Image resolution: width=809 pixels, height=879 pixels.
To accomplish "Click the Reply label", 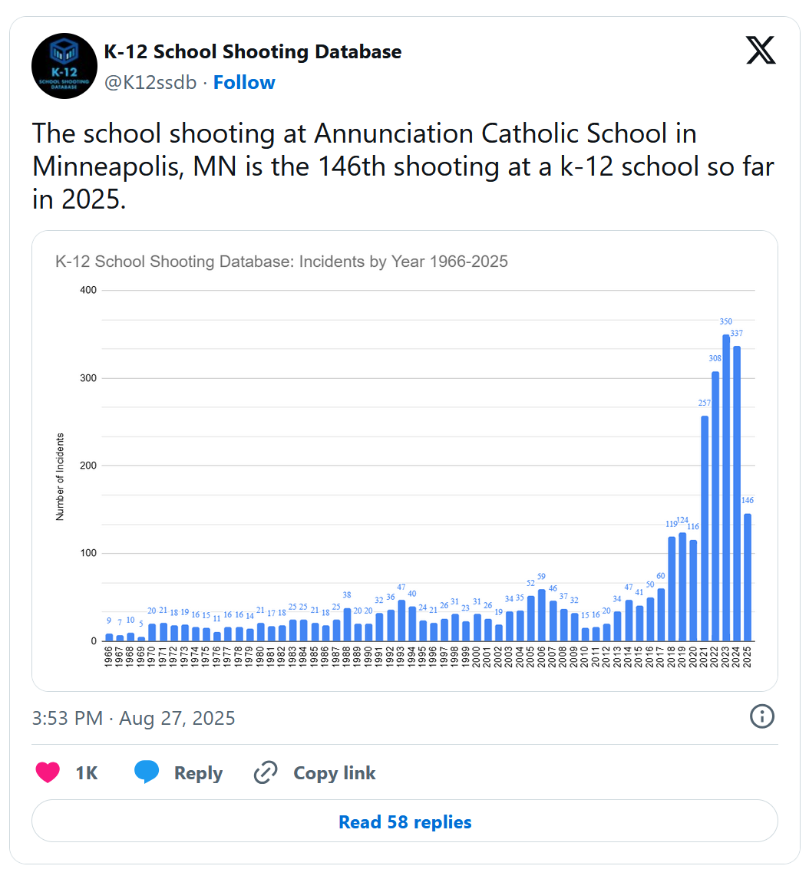I will (198, 773).
